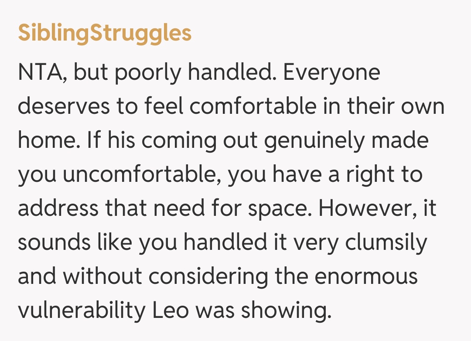
Task: Open the SiblingStruggles user profile
Action: (105, 32)
